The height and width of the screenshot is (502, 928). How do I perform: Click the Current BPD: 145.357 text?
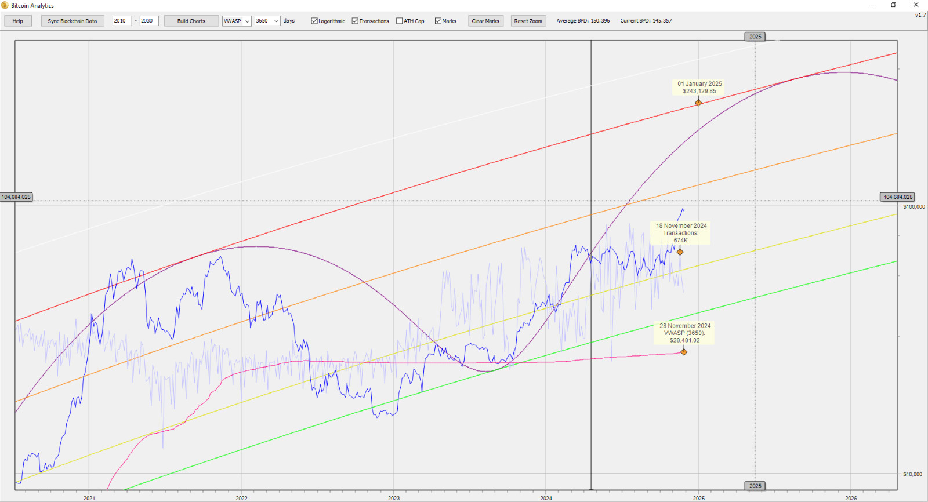pyautogui.click(x=646, y=21)
